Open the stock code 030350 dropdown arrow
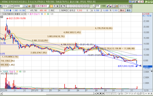Image resolution: width=153 pixels, height=96 pixels. [x=24, y=6]
